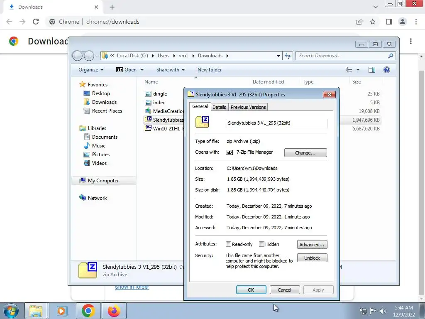Click the Explorer refresh address button
Viewport: 425px width, 319px height.
tap(288, 56)
